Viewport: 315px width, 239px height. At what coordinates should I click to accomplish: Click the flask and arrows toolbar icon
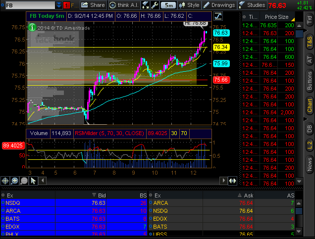[145, 5]
